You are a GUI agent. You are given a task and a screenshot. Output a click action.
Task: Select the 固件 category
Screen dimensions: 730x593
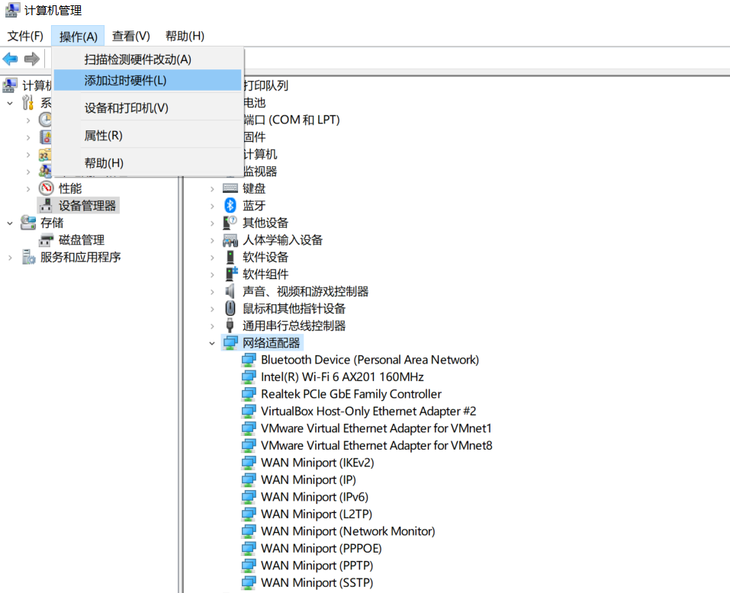pyautogui.click(x=255, y=136)
